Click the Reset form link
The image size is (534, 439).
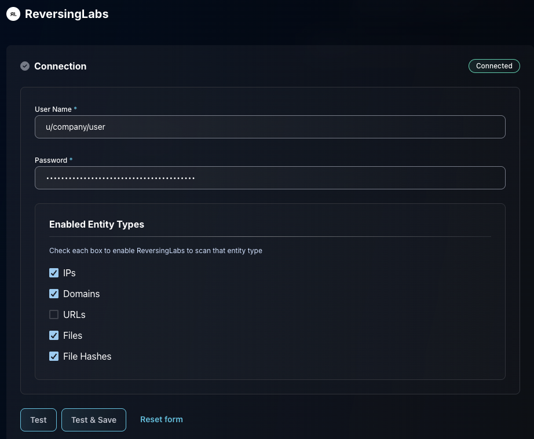click(x=162, y=419)
